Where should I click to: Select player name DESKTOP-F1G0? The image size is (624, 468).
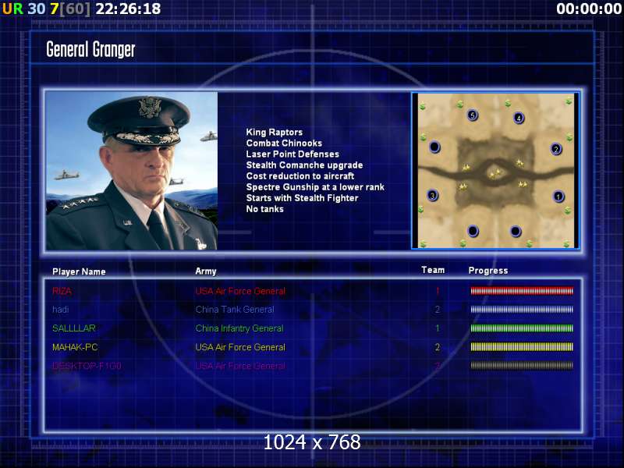click(87, 366)
